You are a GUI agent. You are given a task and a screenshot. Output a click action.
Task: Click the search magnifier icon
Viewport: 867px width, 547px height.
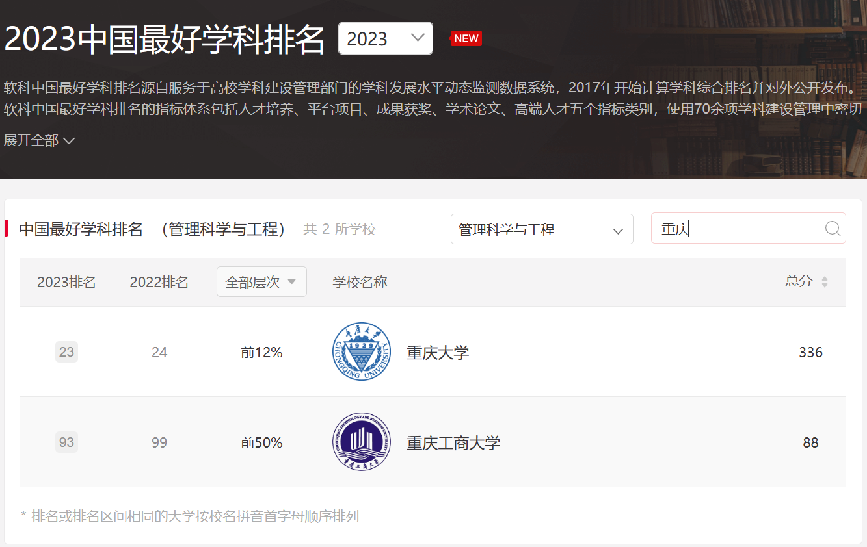coord(833,229)
